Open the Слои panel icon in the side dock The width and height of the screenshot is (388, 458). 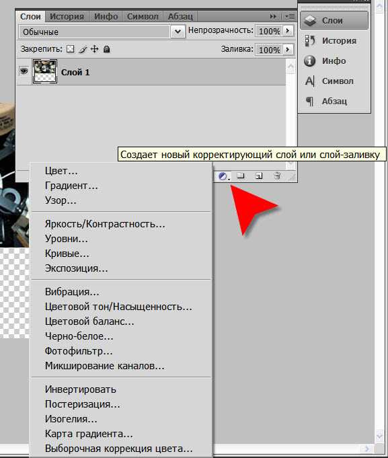click(310, 20)
